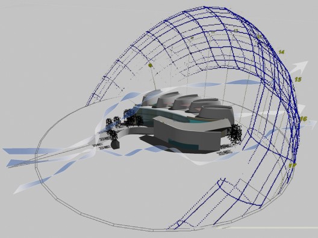318x238 pixels.
Task: Click the sun ray line above roof
Action: (x=153, y=78)
